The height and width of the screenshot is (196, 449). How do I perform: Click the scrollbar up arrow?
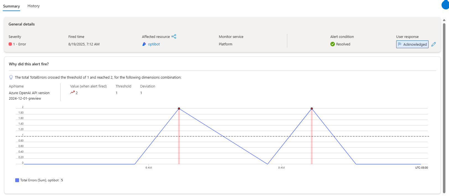(444, 20)
